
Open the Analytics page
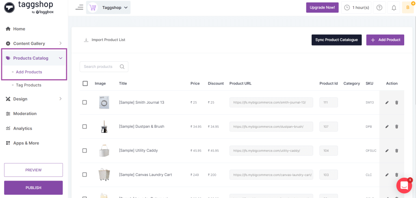(22, 128)
